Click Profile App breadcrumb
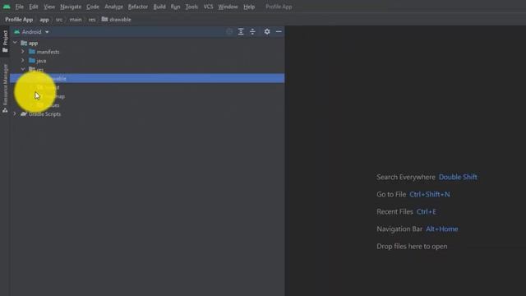 [x=19, y=20]
